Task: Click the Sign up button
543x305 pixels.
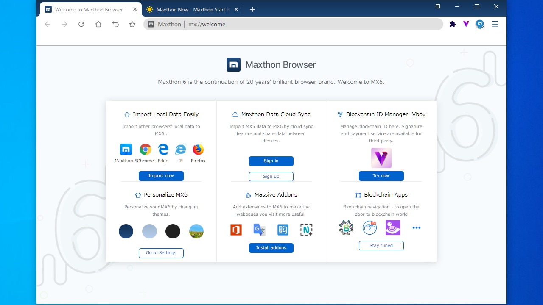Action: pyautogui.click(x=271, y=177)
